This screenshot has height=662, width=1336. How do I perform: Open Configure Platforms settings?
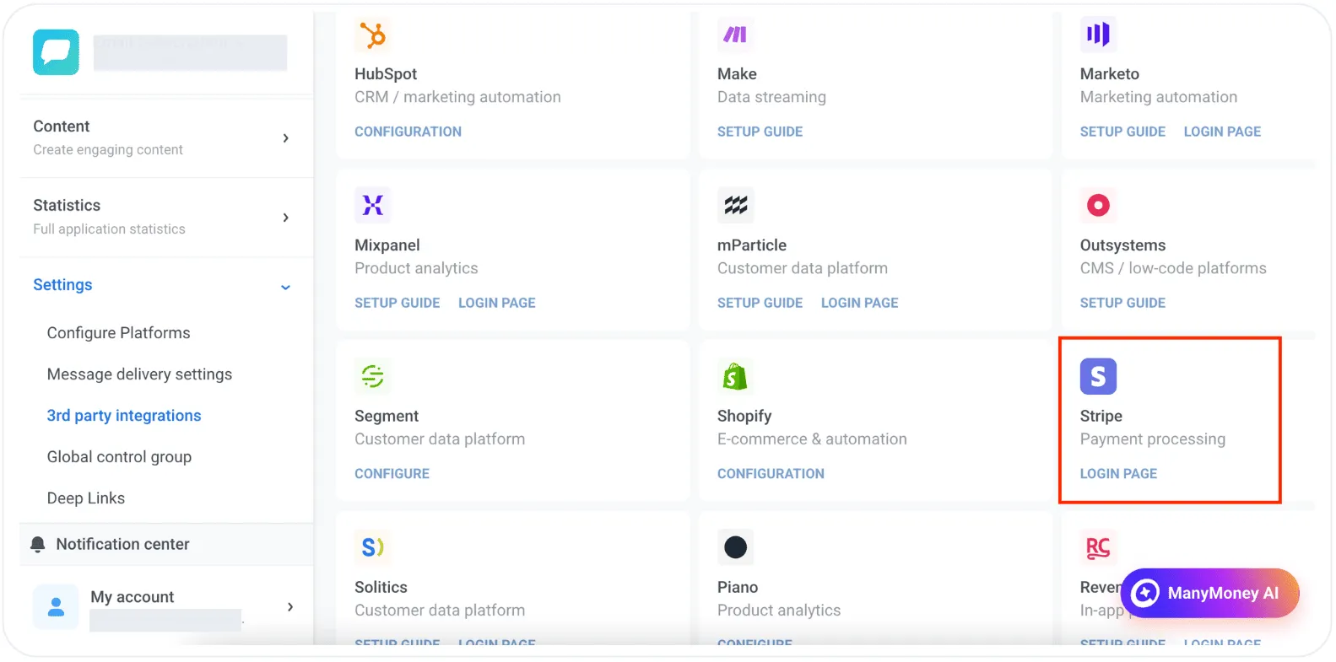pyautogui.click(x=119, y=333)
